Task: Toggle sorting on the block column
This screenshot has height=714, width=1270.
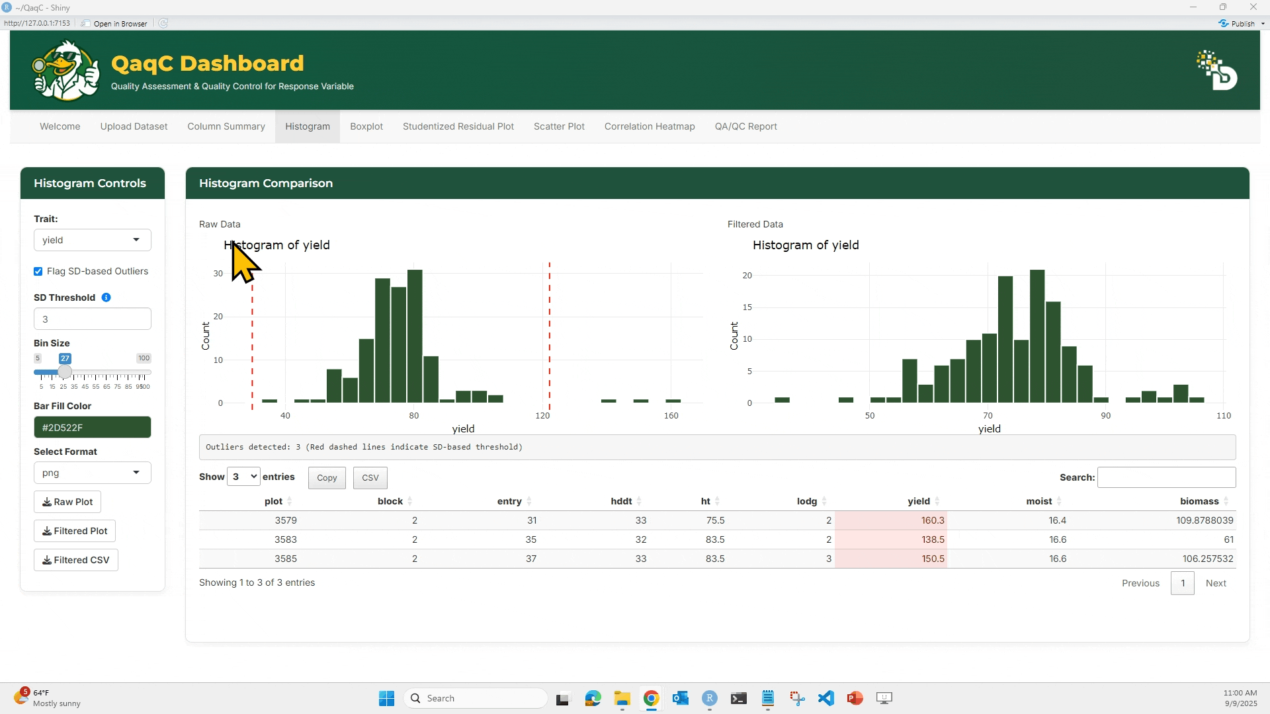Action: (x=409, y=501)
